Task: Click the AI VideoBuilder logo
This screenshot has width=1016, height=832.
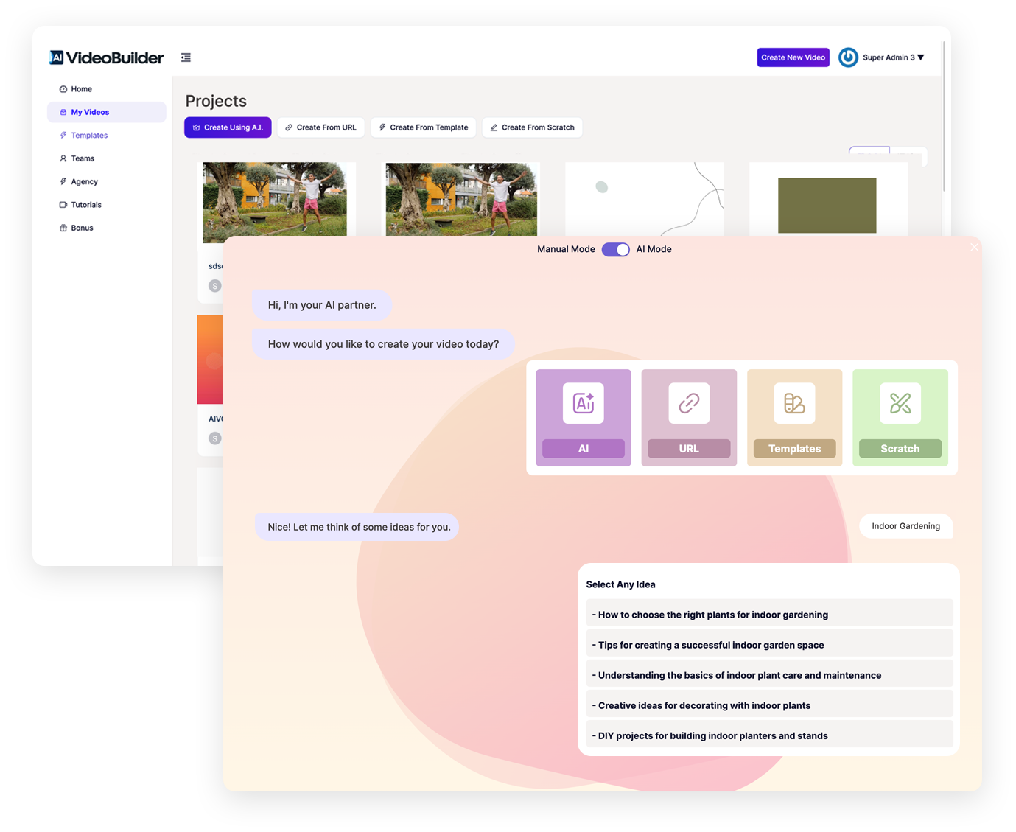Action: pyautogui.click(x=107, y=57)
